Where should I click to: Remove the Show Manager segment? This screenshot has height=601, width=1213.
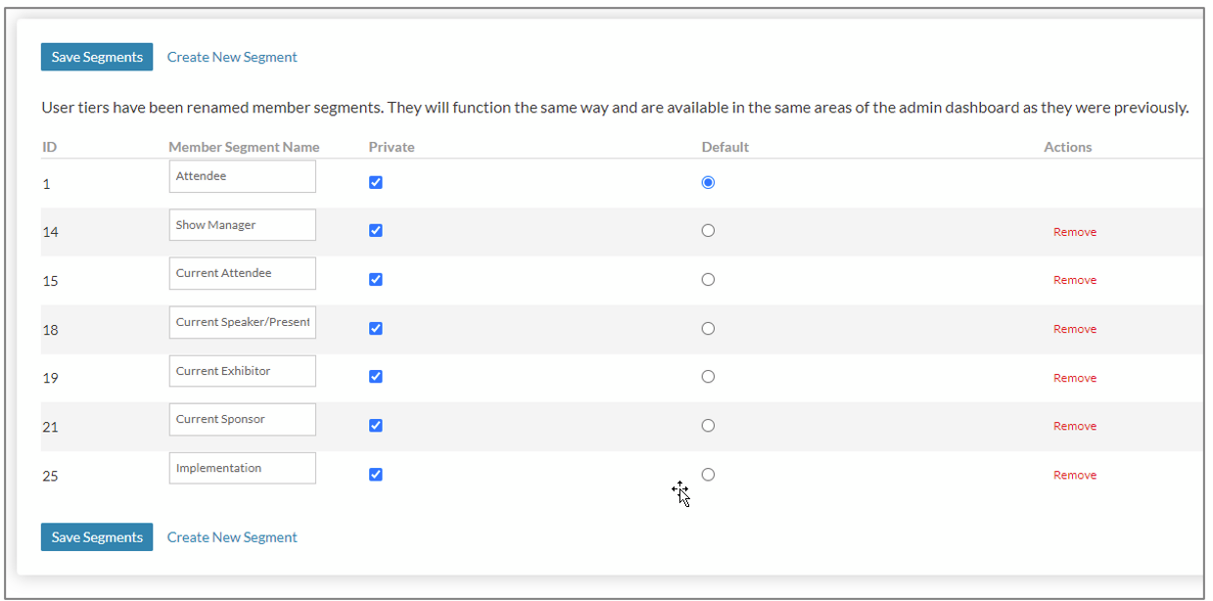pyautogui.click(x=1074, y=232)
